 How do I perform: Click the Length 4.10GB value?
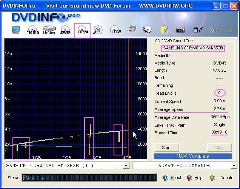pos(219,70)
